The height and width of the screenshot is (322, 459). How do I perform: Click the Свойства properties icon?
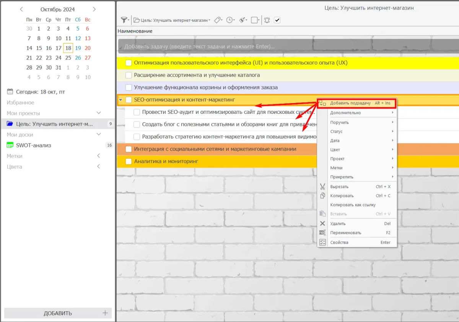[x=322, y=242]
